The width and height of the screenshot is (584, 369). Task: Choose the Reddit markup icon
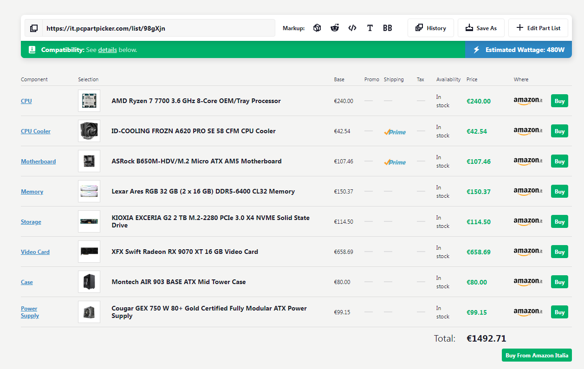[335, 28]
